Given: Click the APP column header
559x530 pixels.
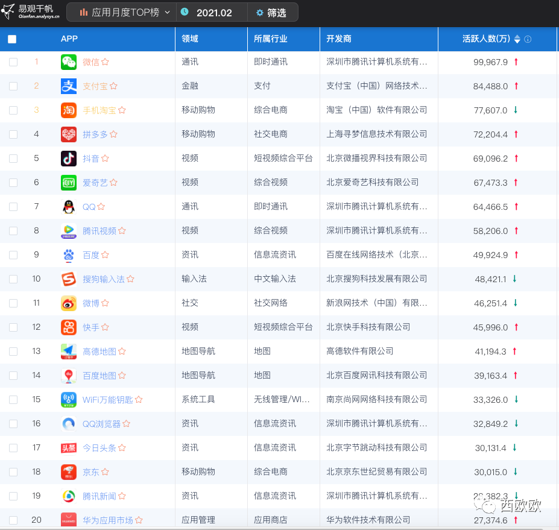Looking at the screenshot, I should tap(69, 39).
